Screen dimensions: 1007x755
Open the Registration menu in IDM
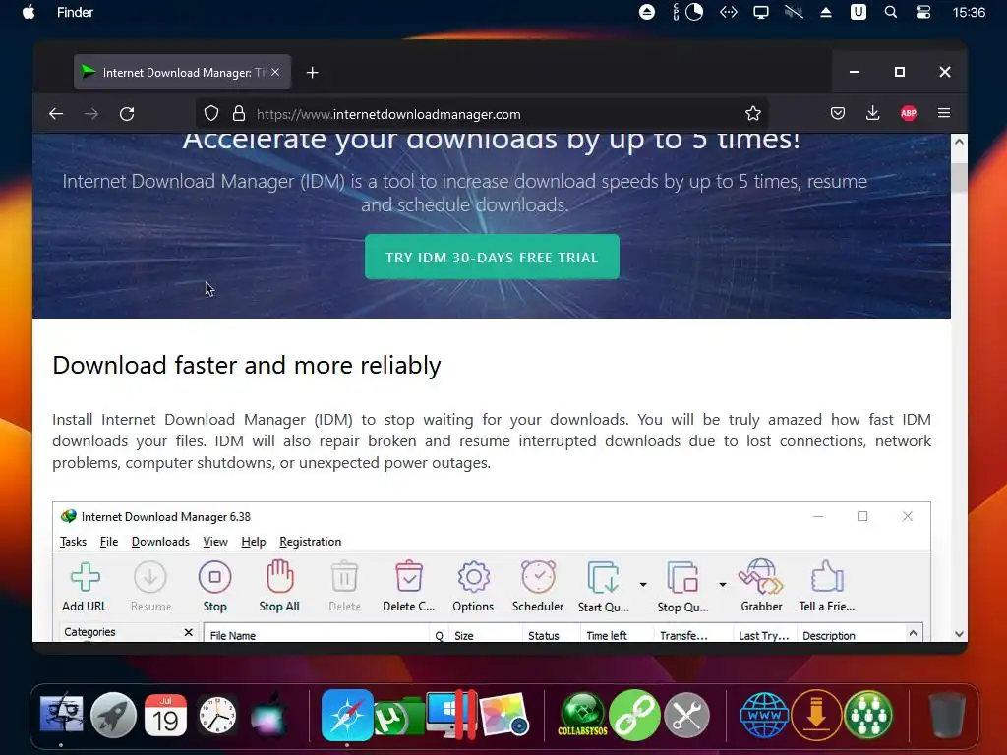click(310, 542)
